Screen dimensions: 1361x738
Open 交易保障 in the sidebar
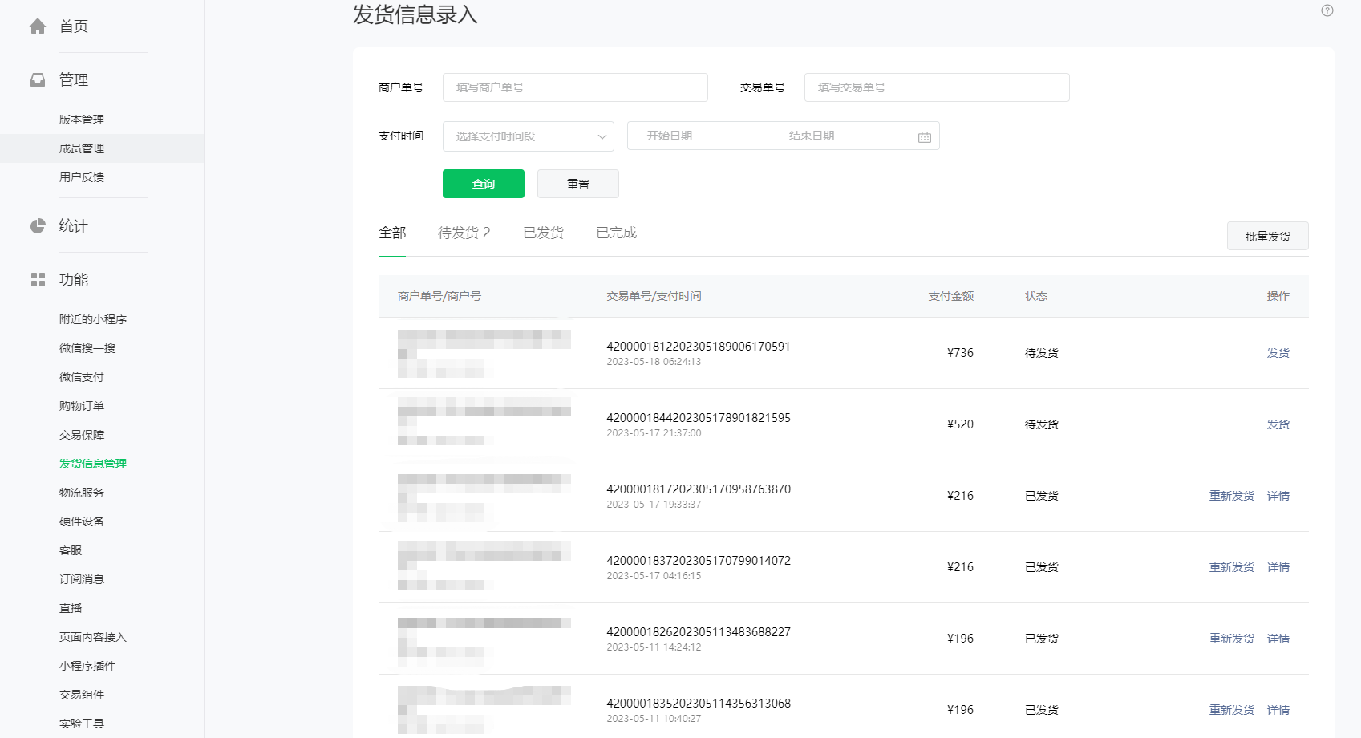pos(82,435)
